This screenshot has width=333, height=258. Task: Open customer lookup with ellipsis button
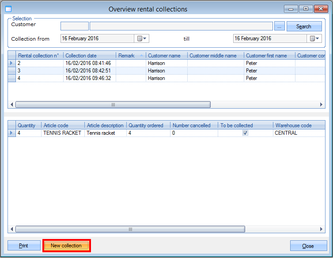(x=279, y=27)
